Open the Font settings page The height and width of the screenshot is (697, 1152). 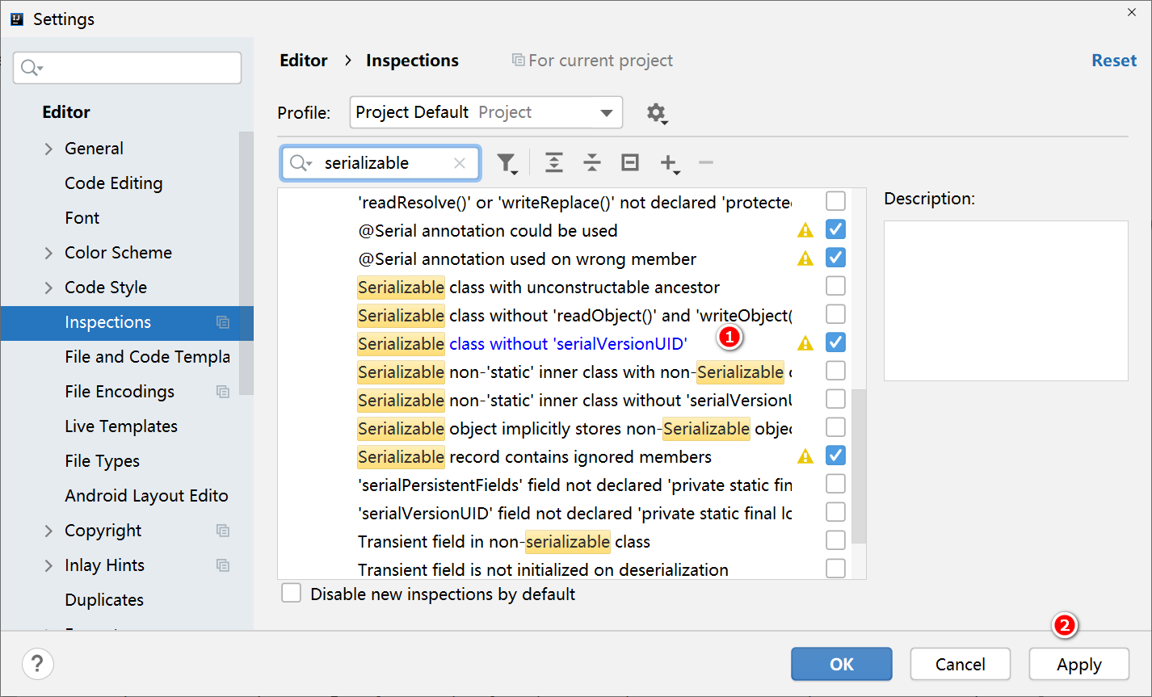82,218
